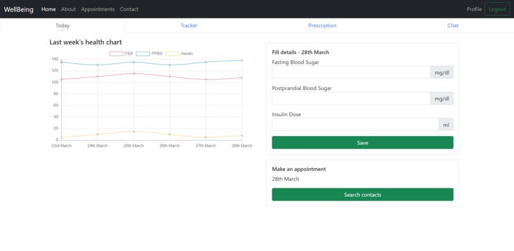The height and width of the screenshot is (251, 514).
Task: Select the Today tab
Action: point(62,26)
